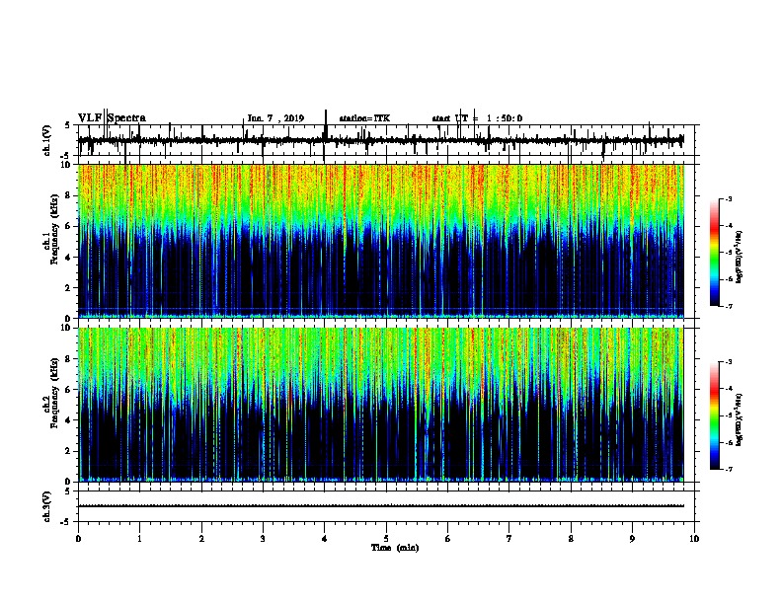Screen dimensions: 782x604
Task: Select the ch.1 voltage waveform trace
Action: [381, 141]
